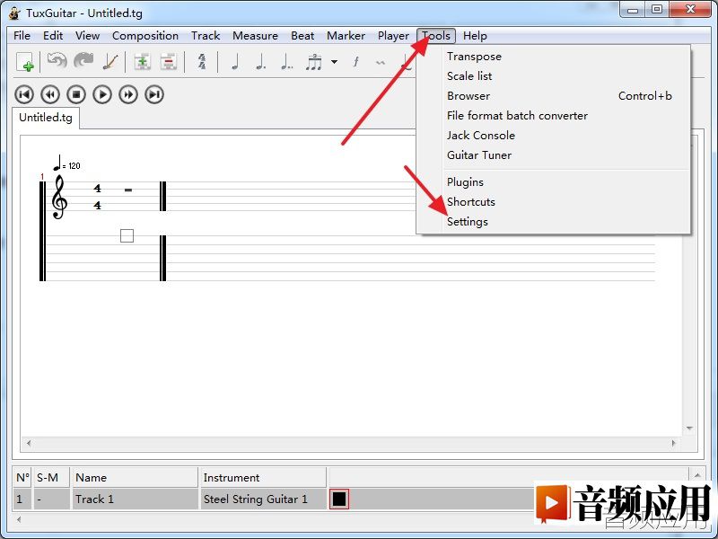Toggle the double dotted note icon

(286, 62)
